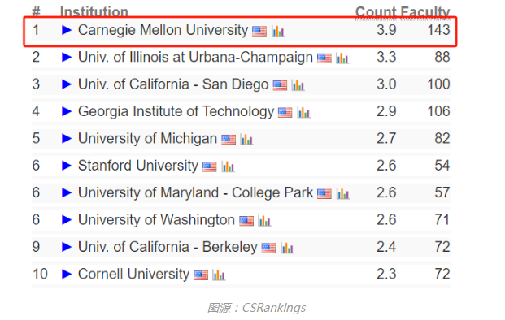Click the Count column header

(x=376, y=12)
